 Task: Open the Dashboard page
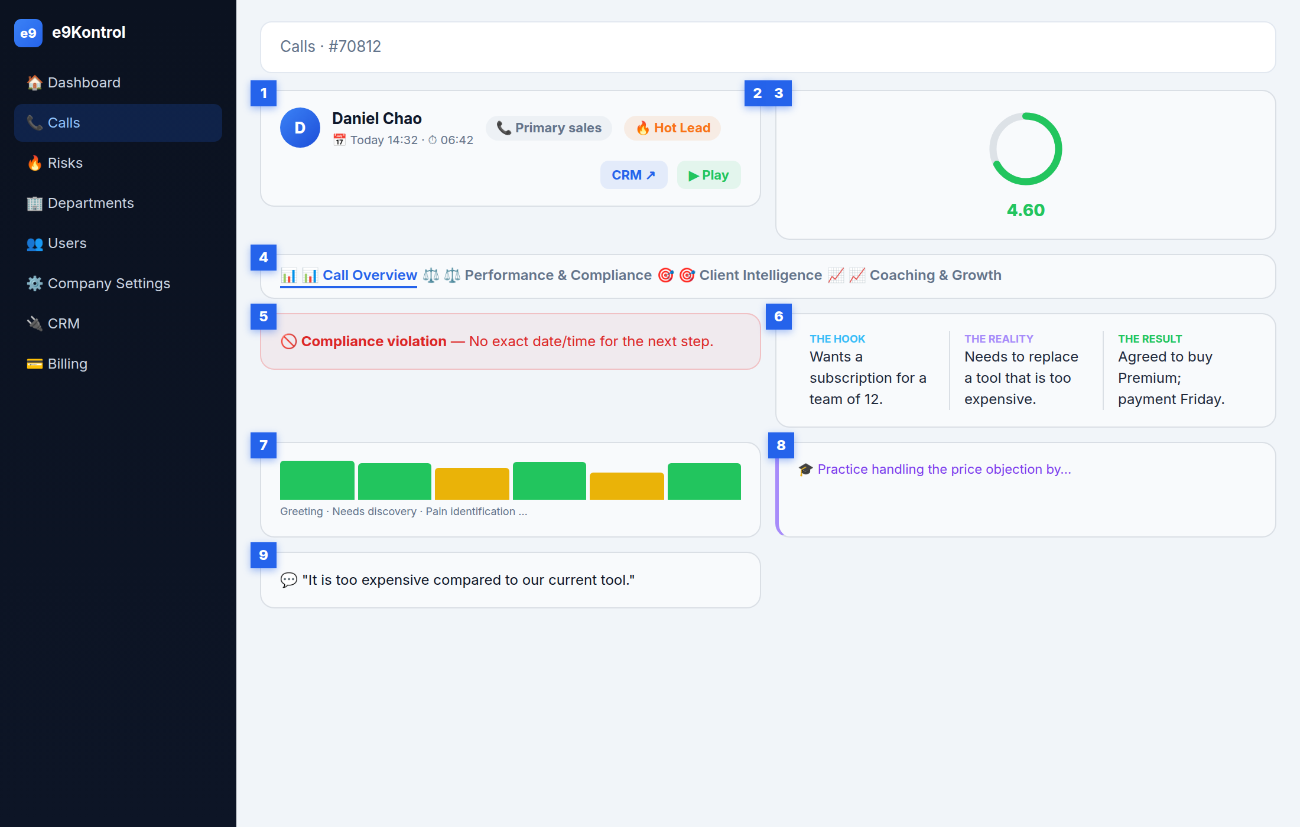point(118,83)
